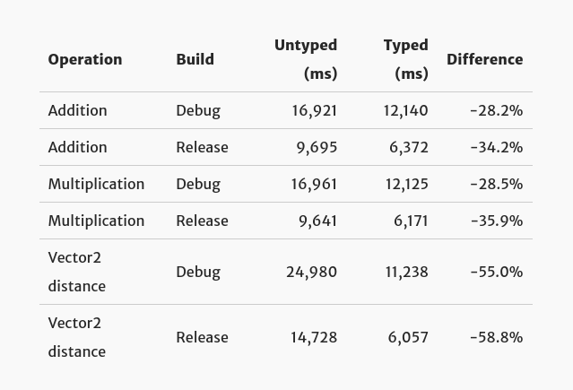Click Multiplication in the Debug row
Viewport: 573px width, 390px height.
pyautogui.click(x=96, y=184)
